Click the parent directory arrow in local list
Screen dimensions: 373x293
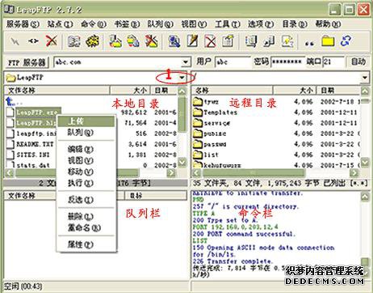click(x=10, y=101)
